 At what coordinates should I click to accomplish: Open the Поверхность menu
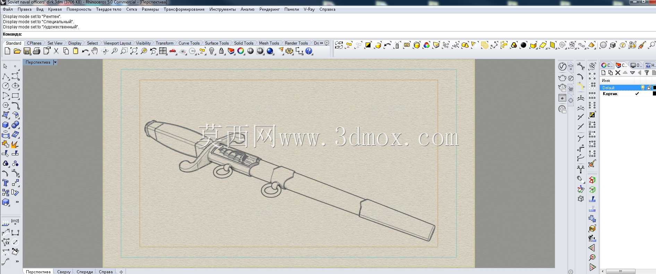click(x=79, y=9)
